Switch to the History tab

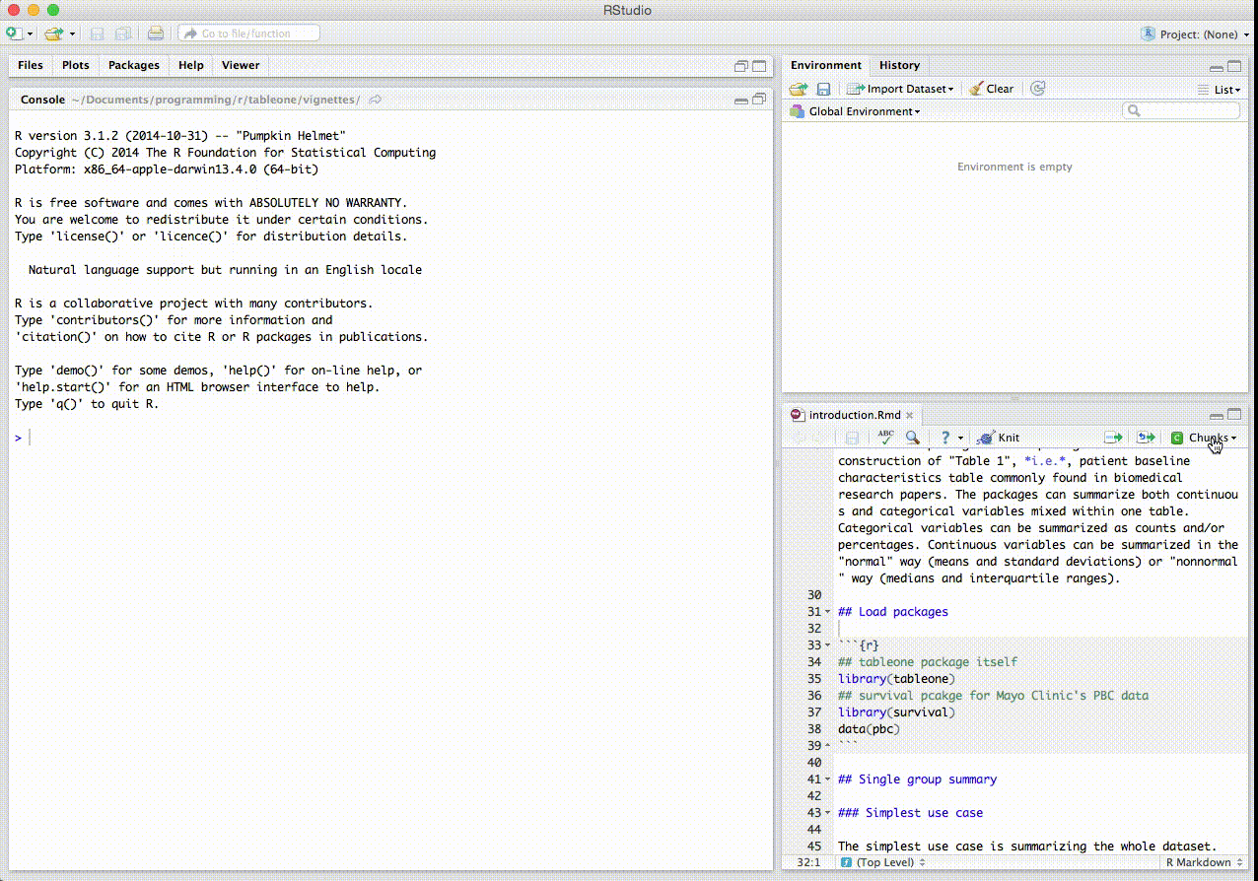tap(899, 65)
